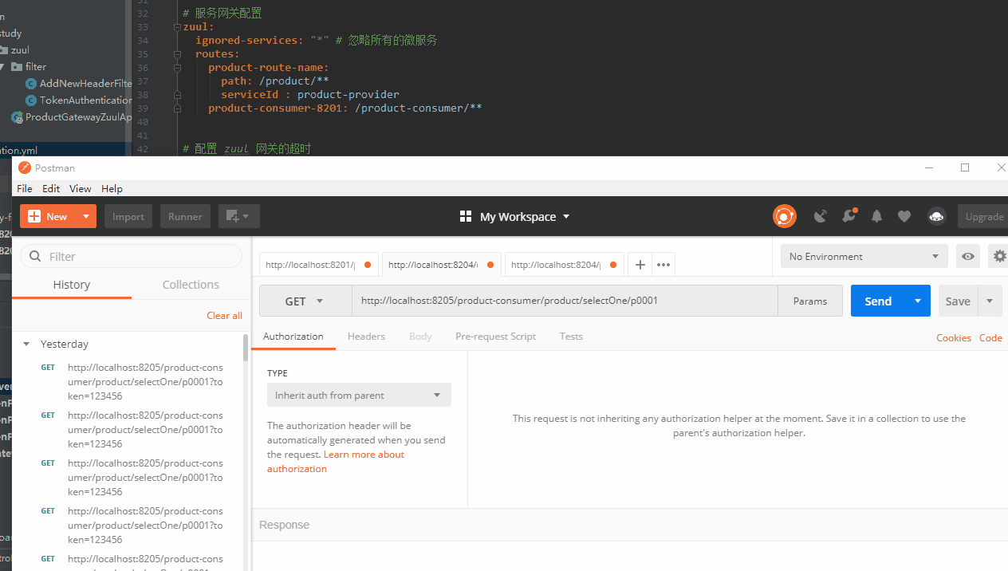Select the Tests tab
The width and height of the screenshot is (1008, 571).
pyautogui.click(x=571, y=336)
